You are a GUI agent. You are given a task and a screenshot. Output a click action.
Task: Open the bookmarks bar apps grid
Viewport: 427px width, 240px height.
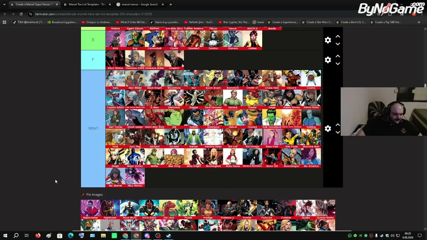click(x=4, y=22)
